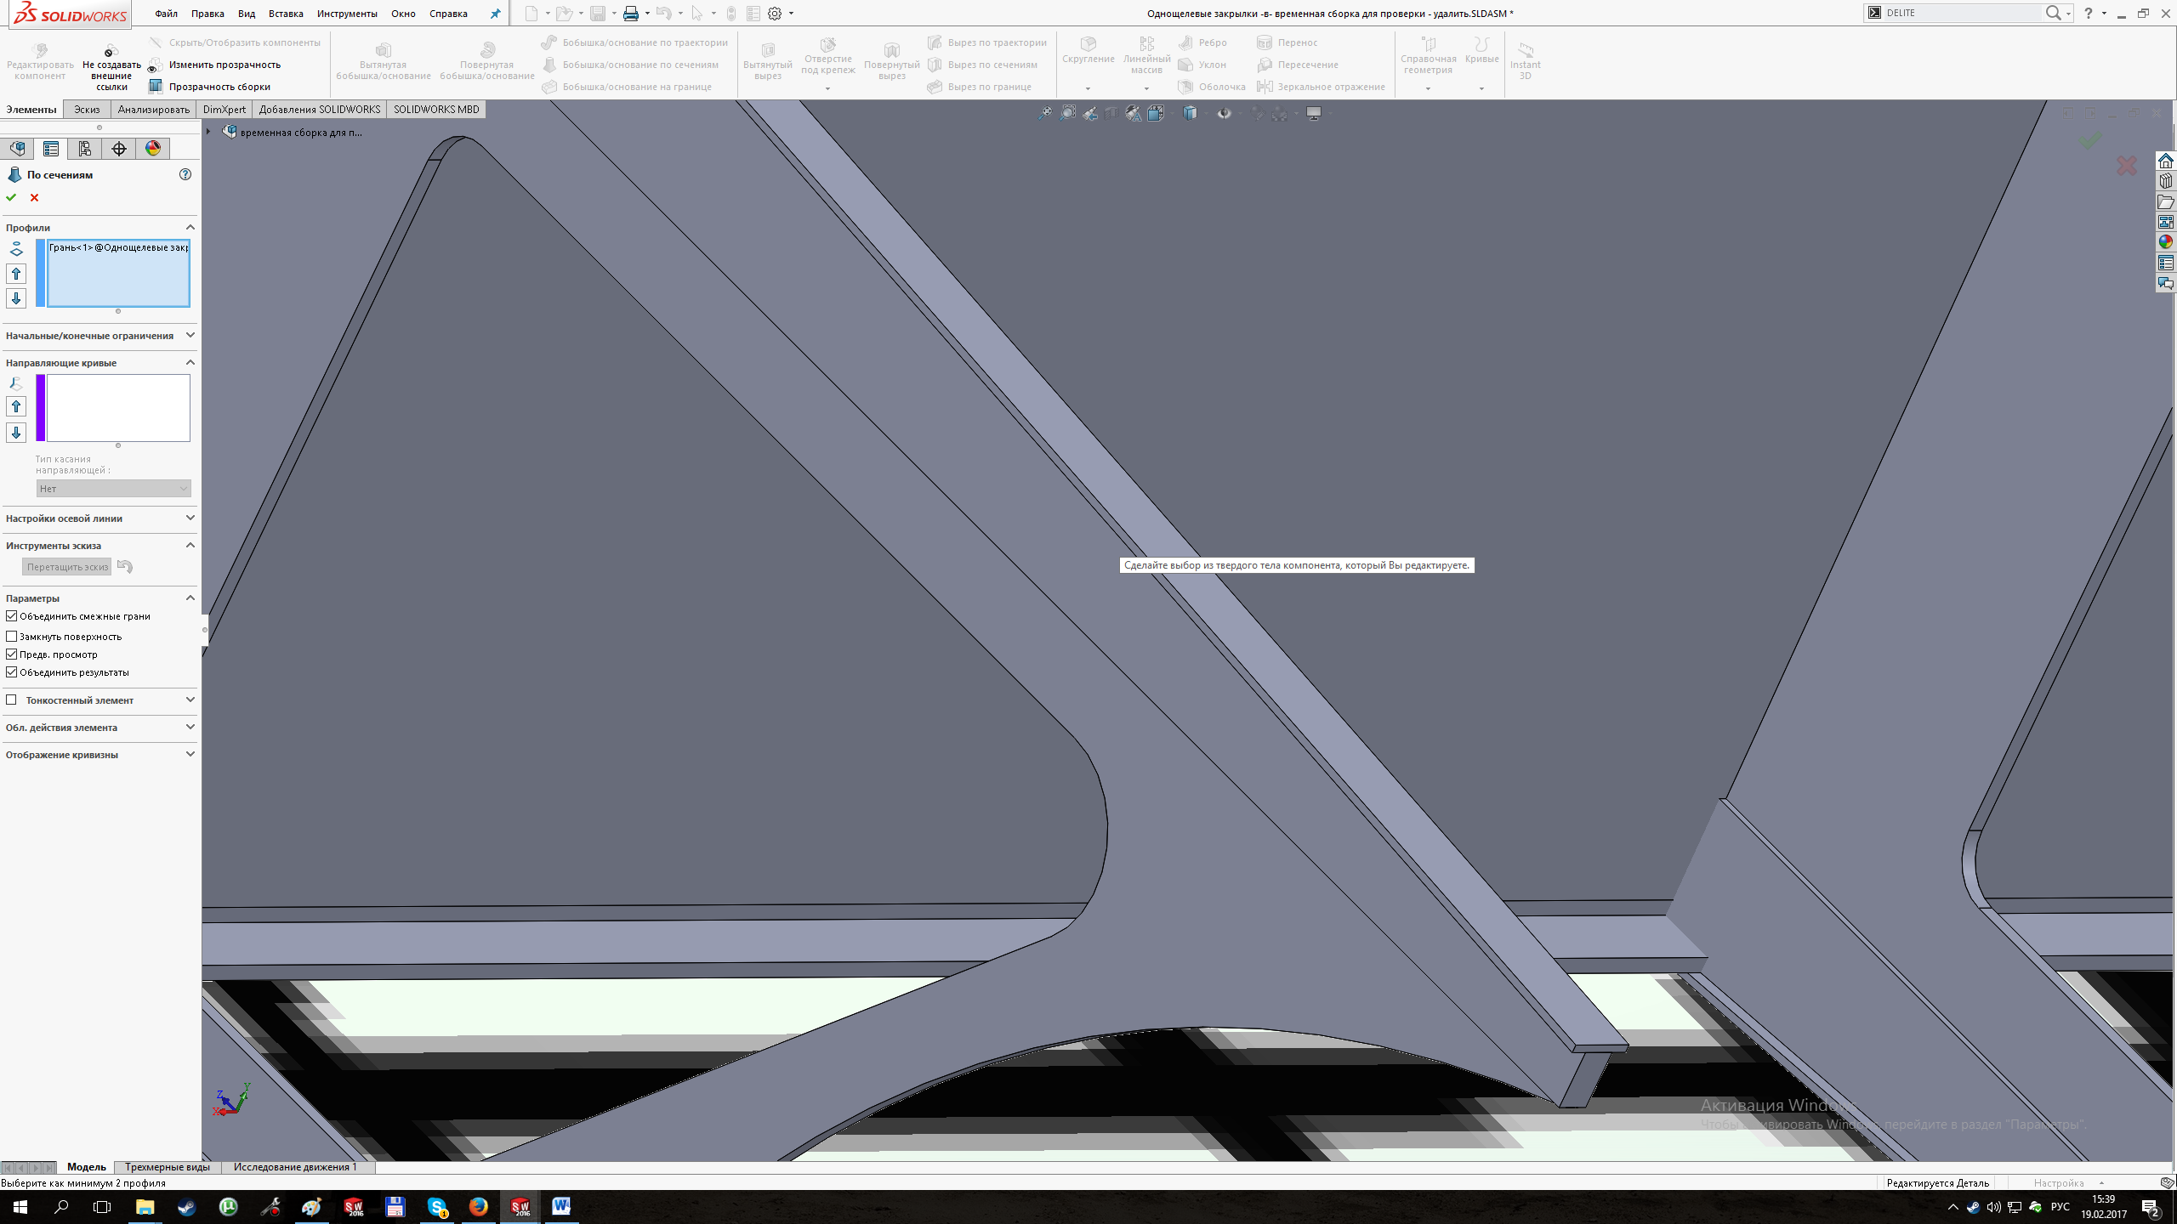Open the ConfigurationManager tab icon
Image resolution: width=2177 pixels, height=1224 pixels.
tap(85, 149)
